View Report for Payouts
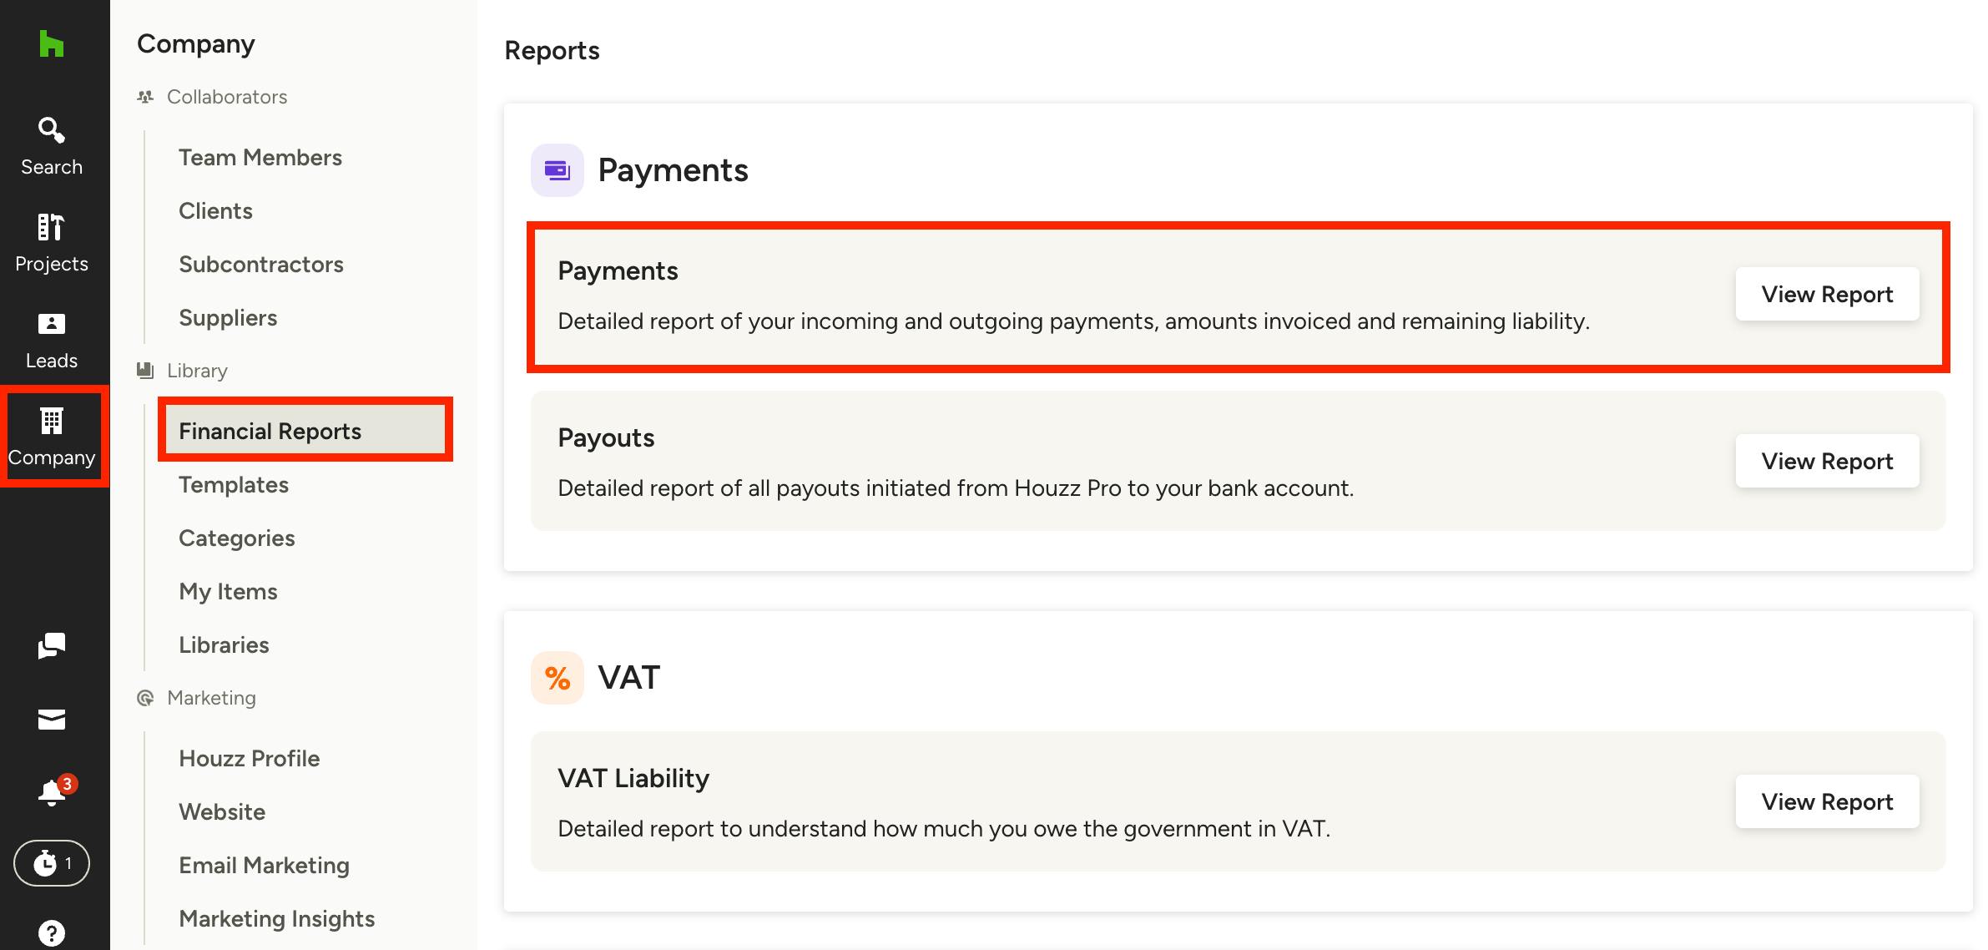 (x=1827, y=461)
